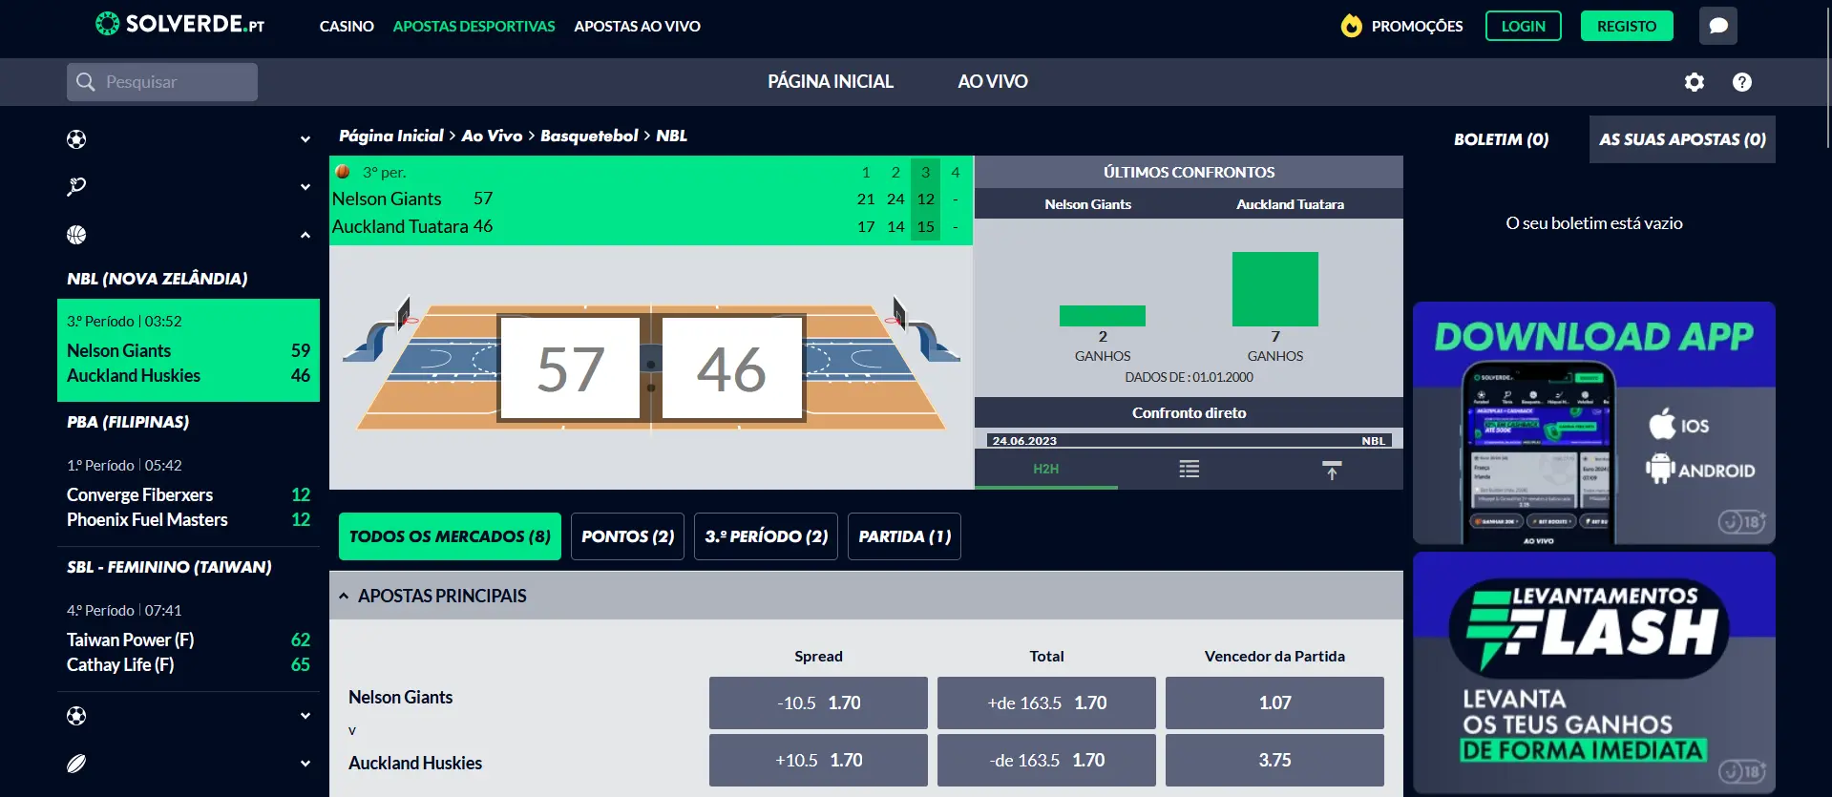1832x797 pixels.
Task: Go to Página Inicial tab
Action: (x=831, y=82)
